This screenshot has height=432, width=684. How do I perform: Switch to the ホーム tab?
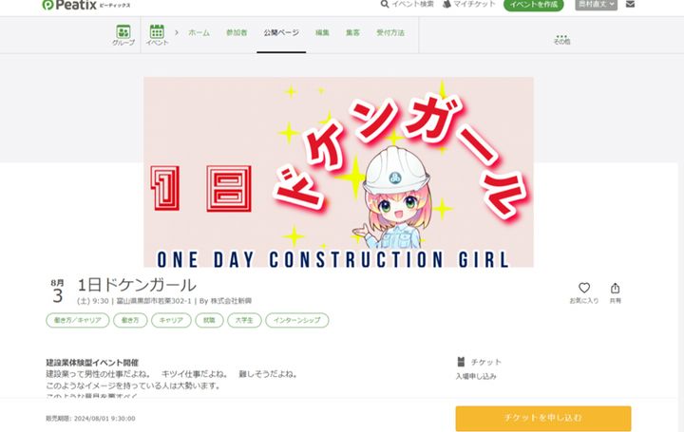pyautogui.click(x=199, y=32)
